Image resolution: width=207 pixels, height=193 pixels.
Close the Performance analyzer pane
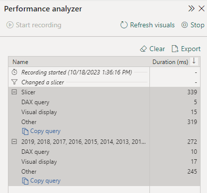202,8
